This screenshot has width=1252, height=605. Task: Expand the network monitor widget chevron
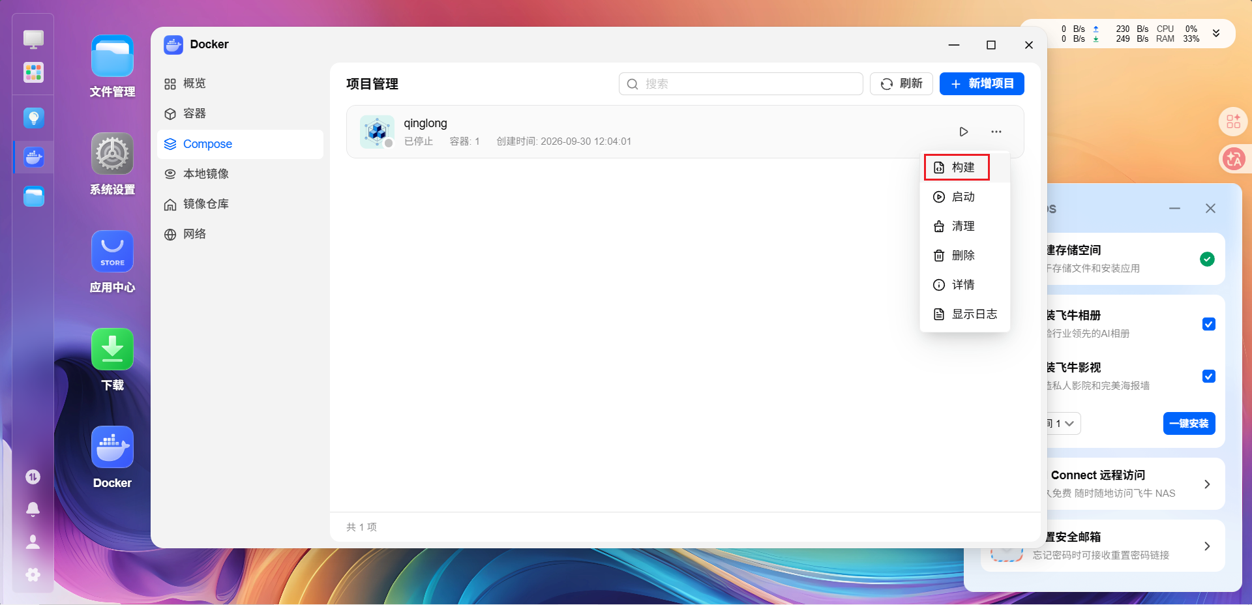[1216, 33]
